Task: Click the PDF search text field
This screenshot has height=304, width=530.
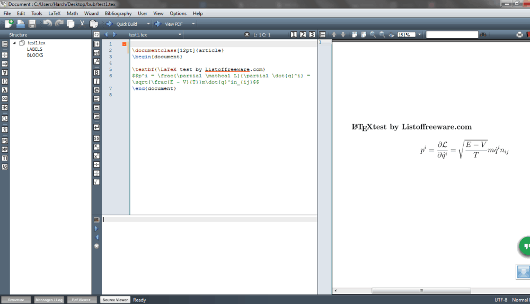Action: click(452, 35)
